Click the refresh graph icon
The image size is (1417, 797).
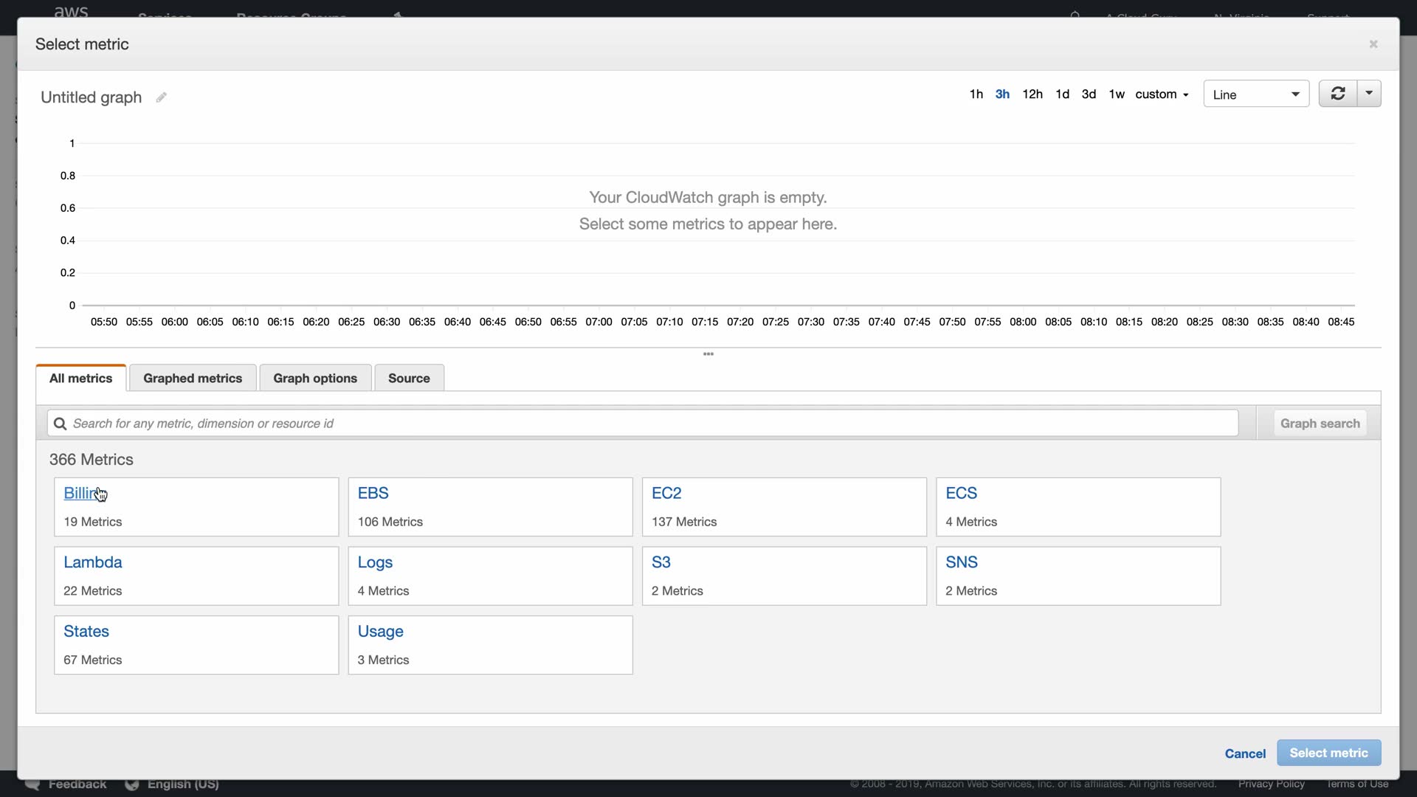[x=1337, y=94]
